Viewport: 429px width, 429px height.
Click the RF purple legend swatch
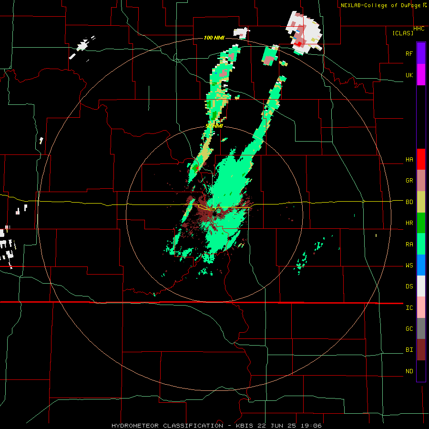click(x=421, y=53)
